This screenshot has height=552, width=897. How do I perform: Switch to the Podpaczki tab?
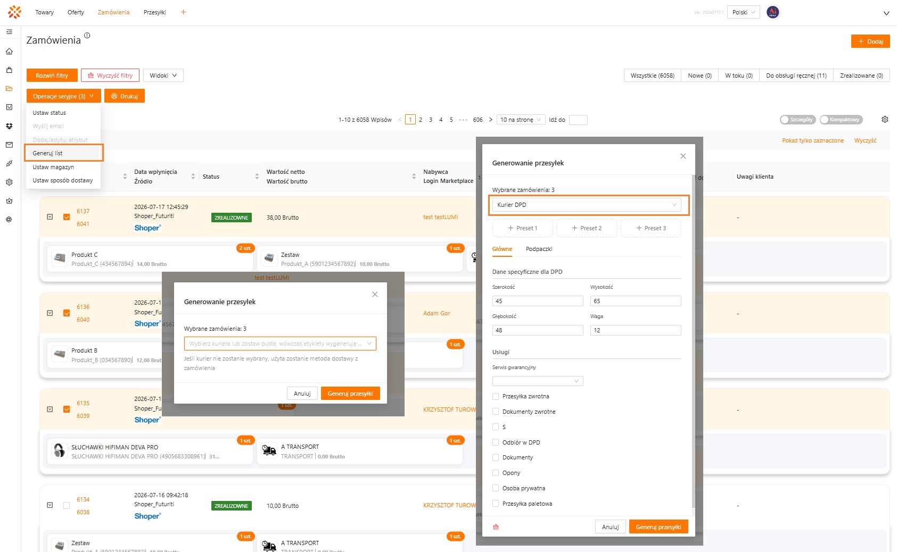(539, 249)
